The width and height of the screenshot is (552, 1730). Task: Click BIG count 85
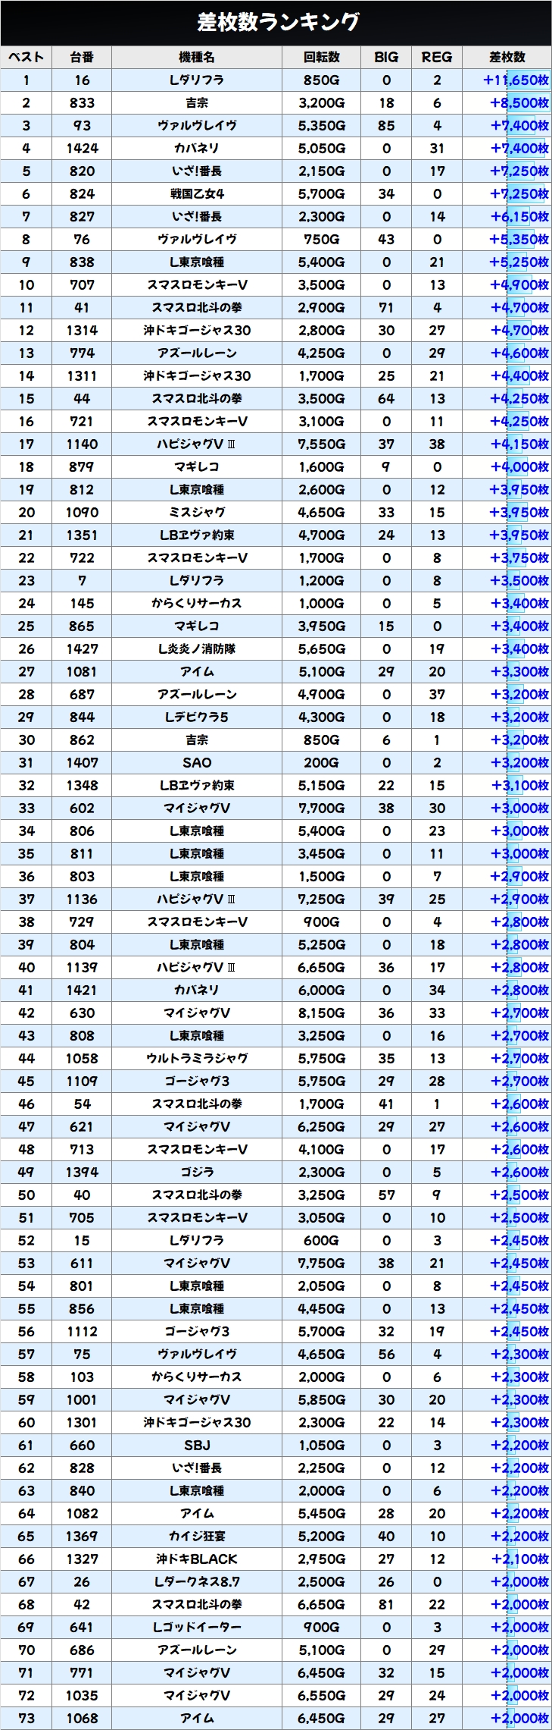(386, 126)
